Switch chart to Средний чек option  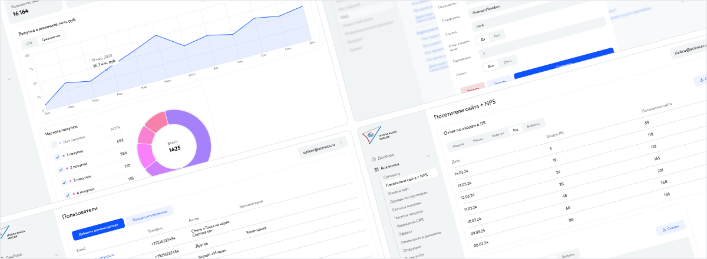click(x=51, y=38)
